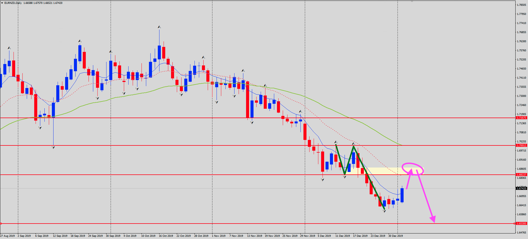Click the 25 Nov 2019 date label
This screenshot has width=528, height=239.
pos(290,236)
